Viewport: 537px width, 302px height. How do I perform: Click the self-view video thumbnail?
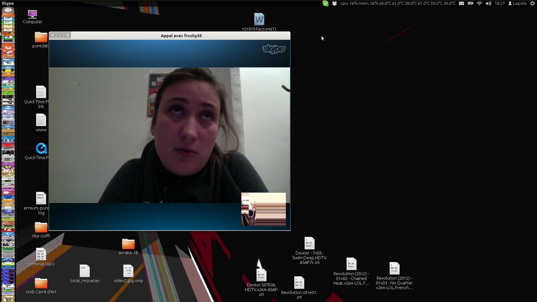(263, 209)
